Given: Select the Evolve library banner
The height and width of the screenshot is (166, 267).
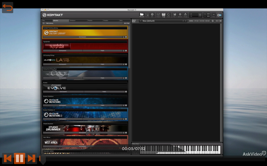Looking at the screenshot, I should [x=85, y=87].
